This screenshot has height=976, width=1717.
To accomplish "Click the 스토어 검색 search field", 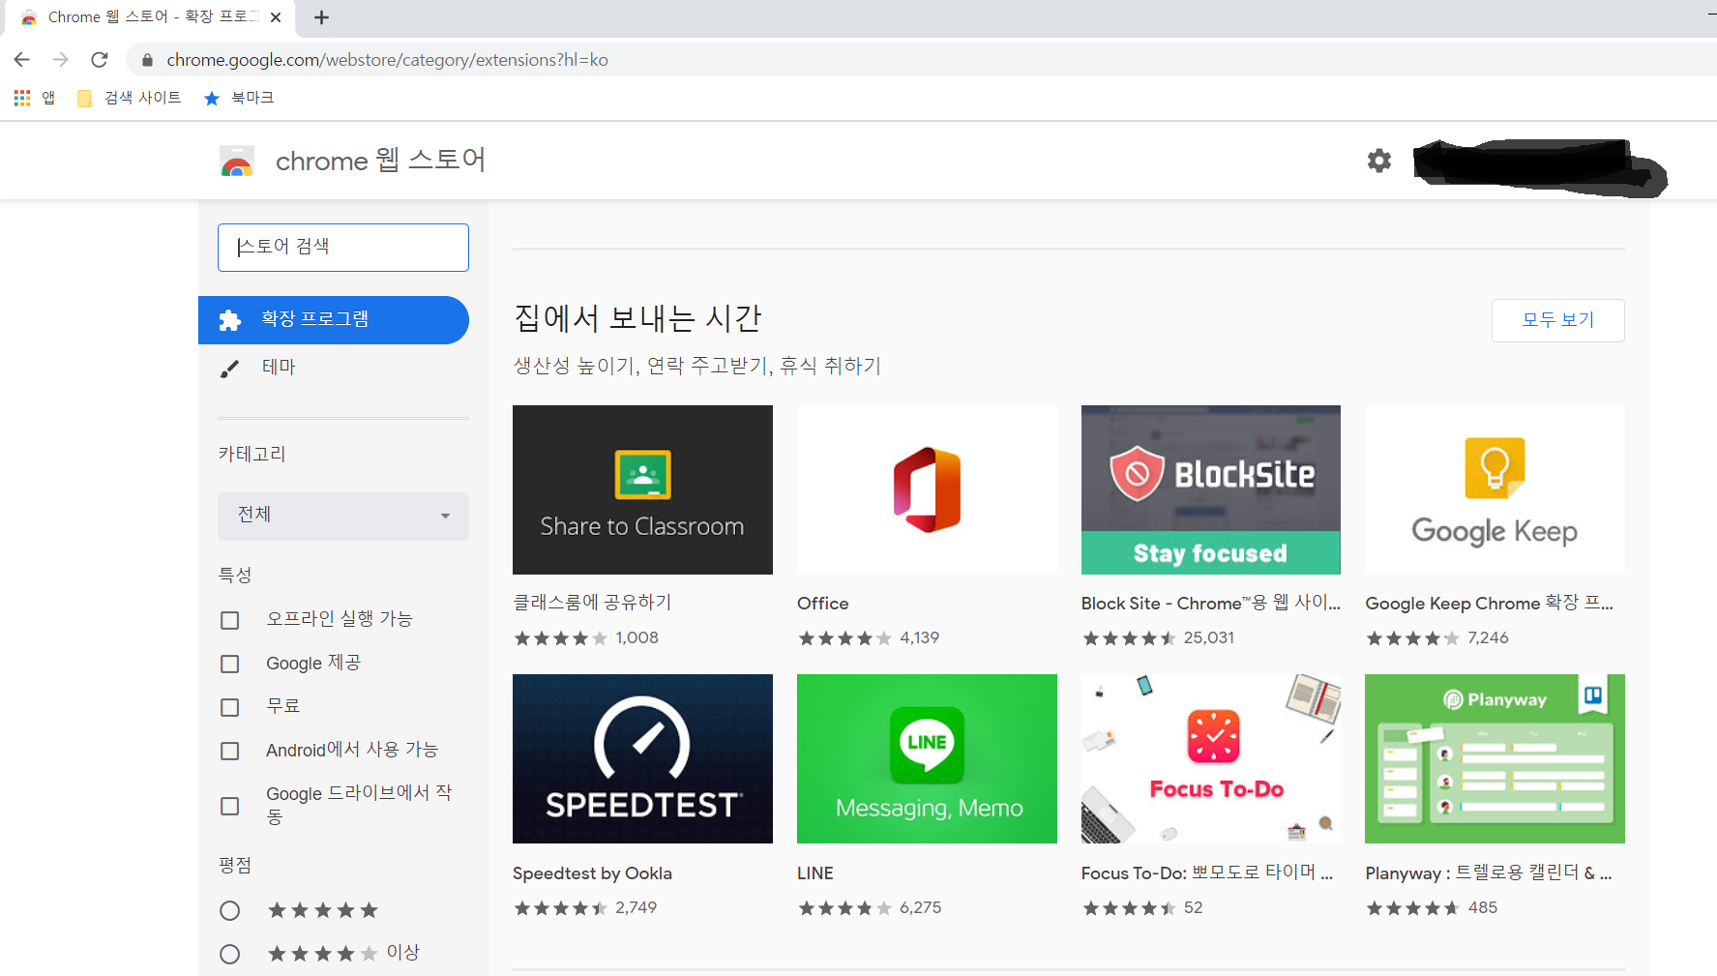I will [x=343, y=248].
